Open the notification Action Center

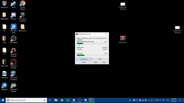(x=180, y=100)
